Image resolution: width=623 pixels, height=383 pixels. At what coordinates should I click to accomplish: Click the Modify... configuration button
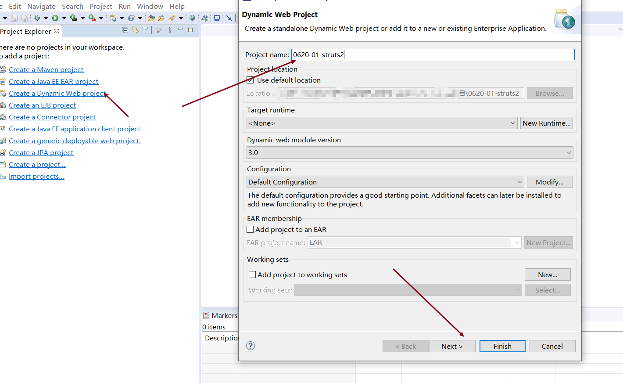550,182
